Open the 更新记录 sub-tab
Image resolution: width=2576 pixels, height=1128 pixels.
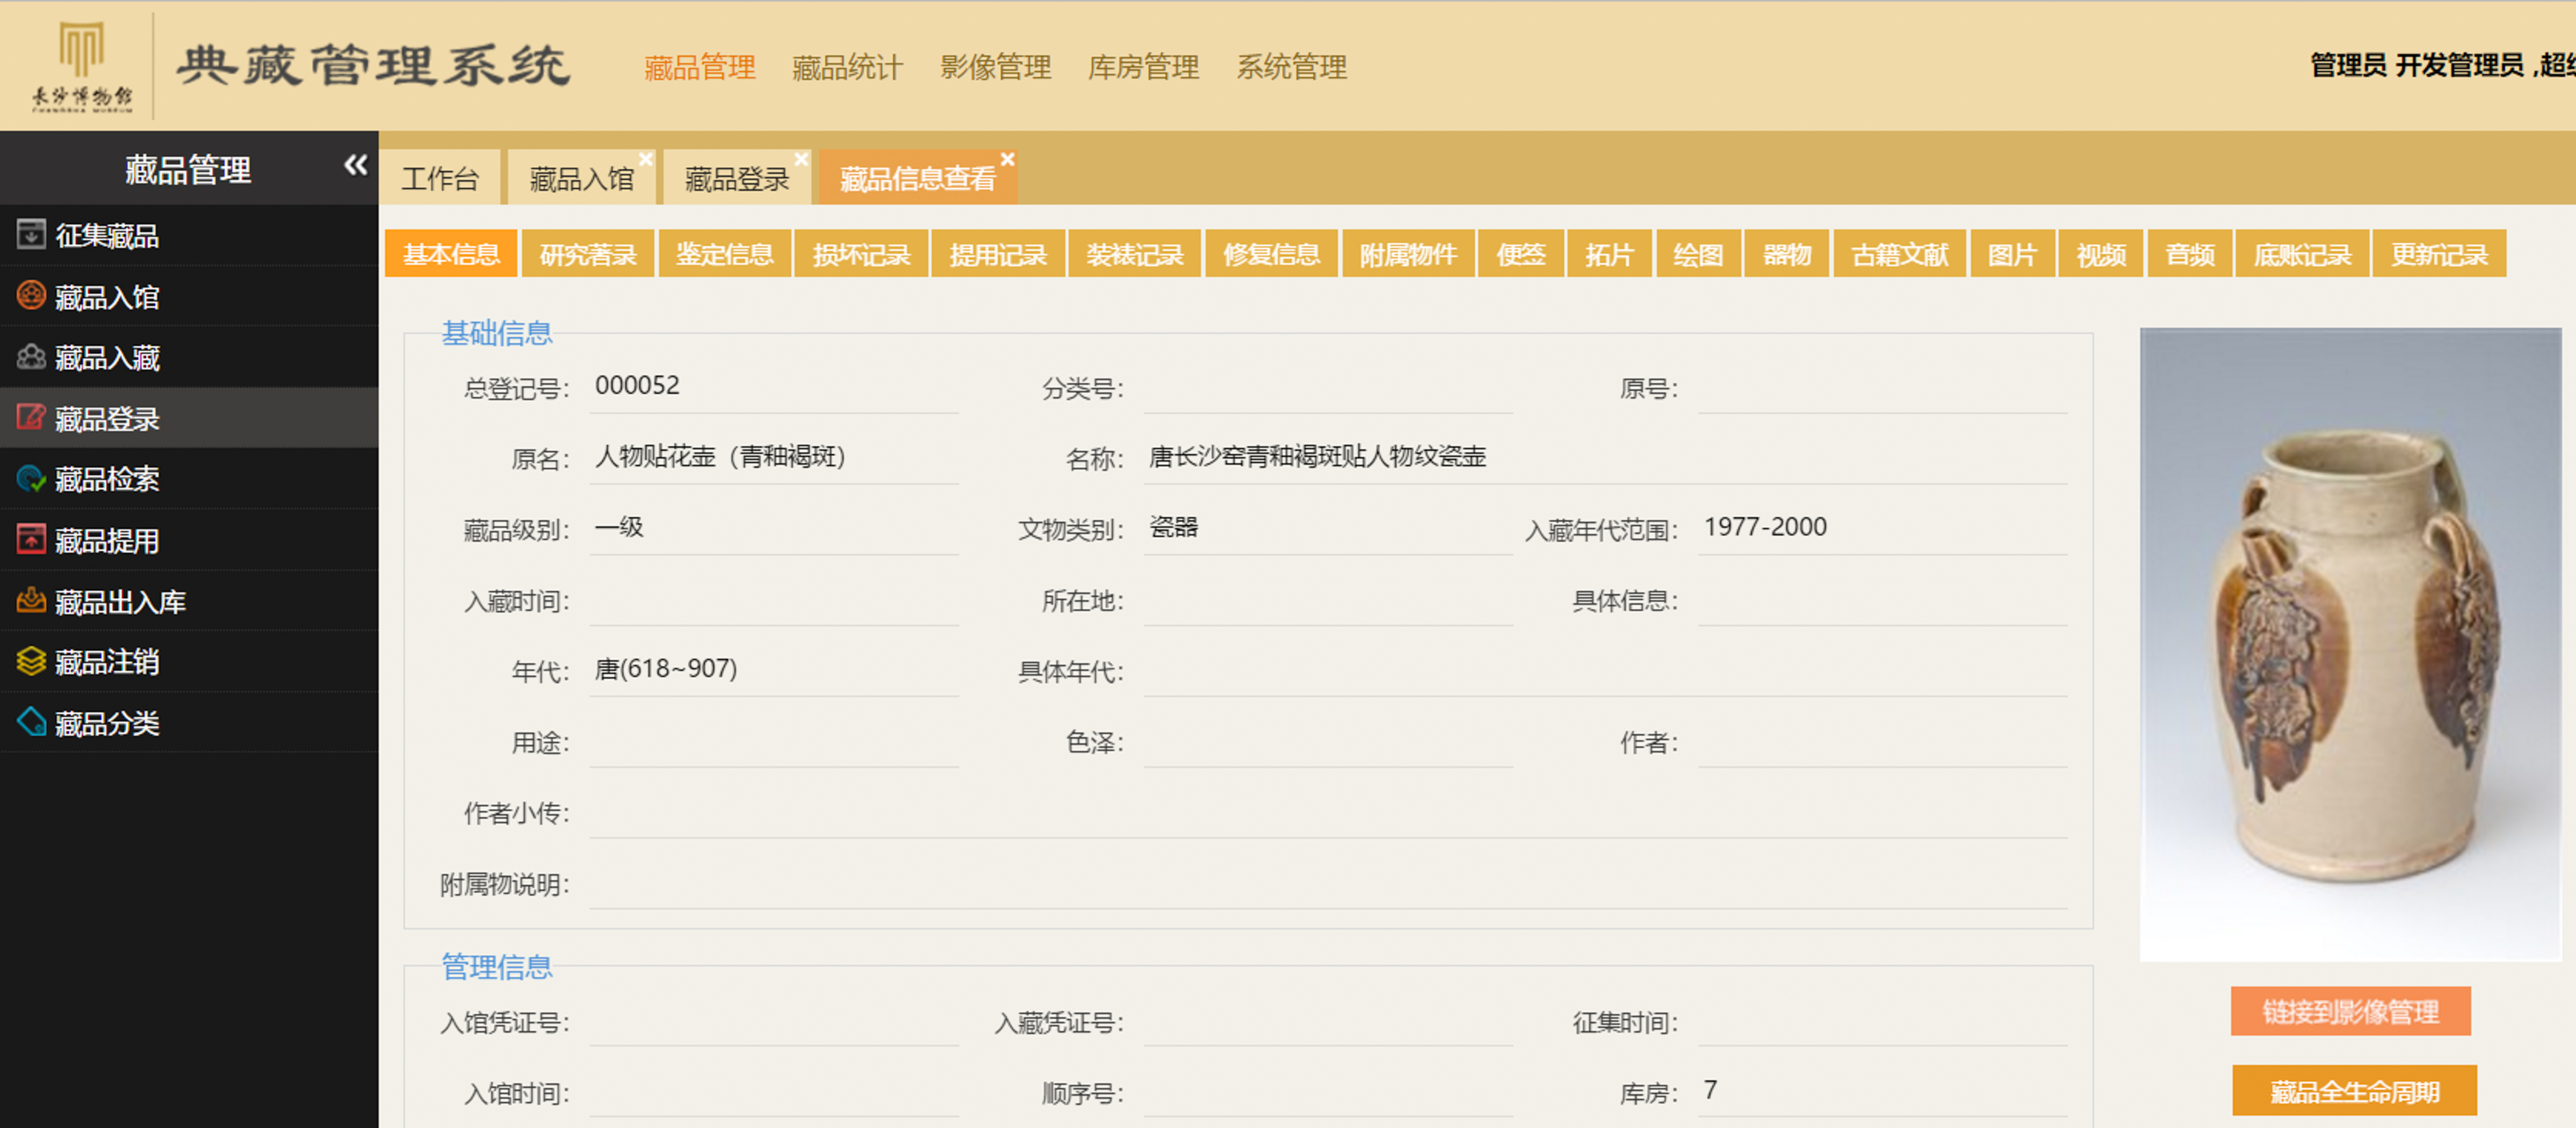coord(2439,254)
